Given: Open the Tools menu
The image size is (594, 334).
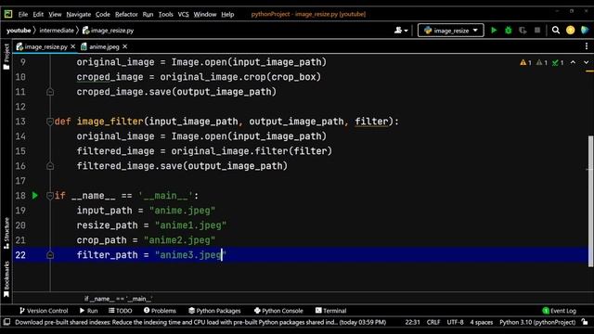Looking at the screenshot, I should (x=165, y=15).
